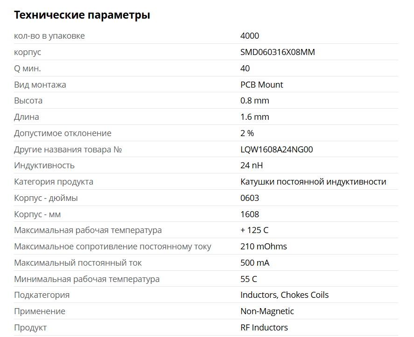Screen dimensions: 414x337
Task: Select the 'LQW1608A24NG00' part number text
Action: click(x=276, y=150)
